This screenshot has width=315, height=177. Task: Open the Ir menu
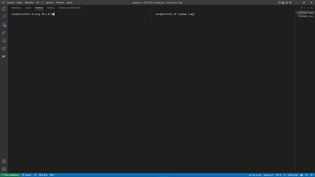click(42, 2)
